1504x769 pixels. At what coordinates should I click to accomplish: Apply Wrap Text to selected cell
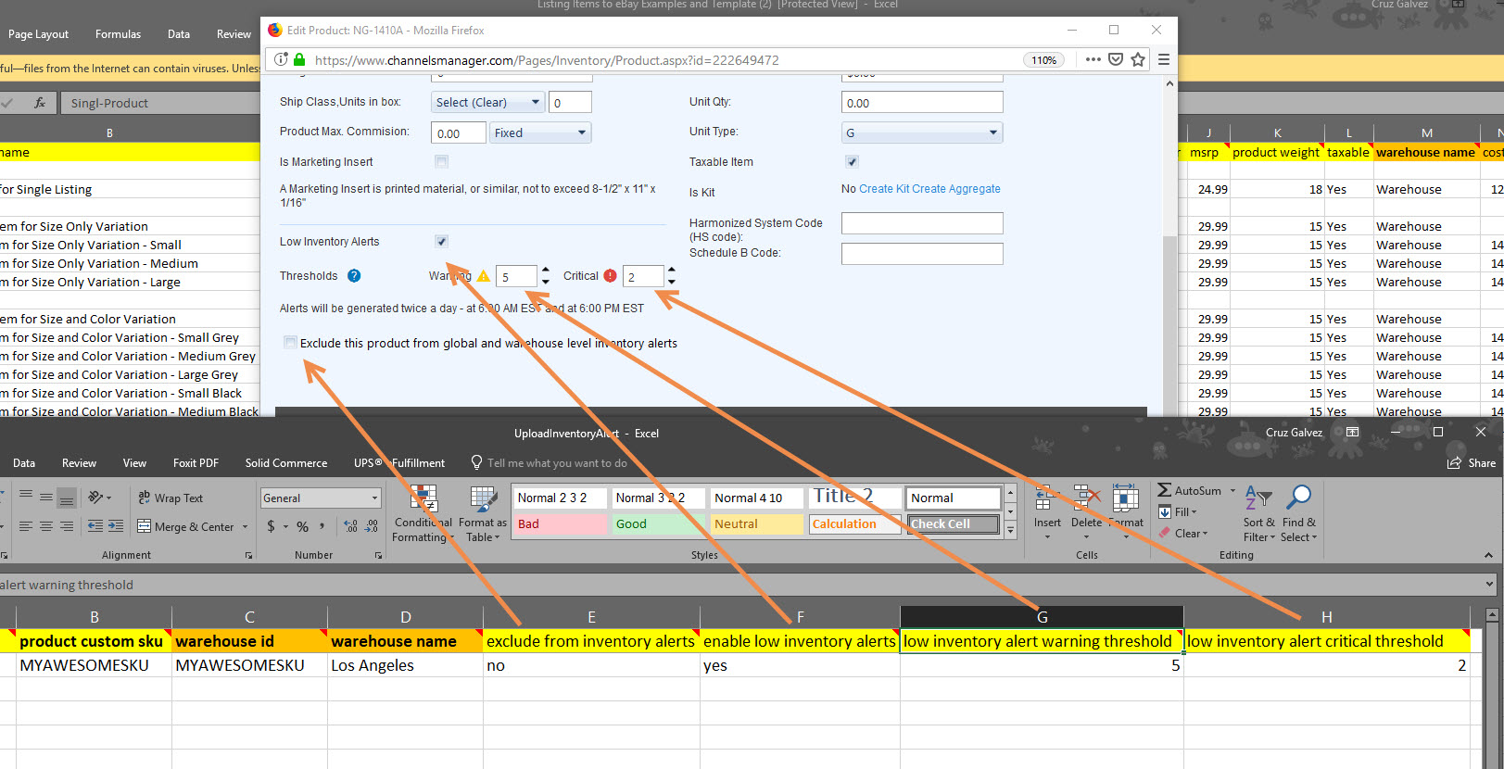pos(171,498)
